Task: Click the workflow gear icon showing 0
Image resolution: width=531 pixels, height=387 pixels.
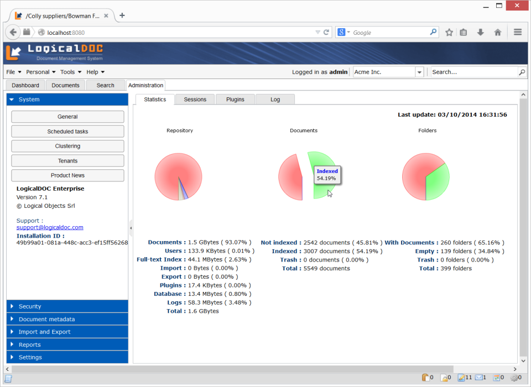Action: pyautogui.click(x=514, y=377)
